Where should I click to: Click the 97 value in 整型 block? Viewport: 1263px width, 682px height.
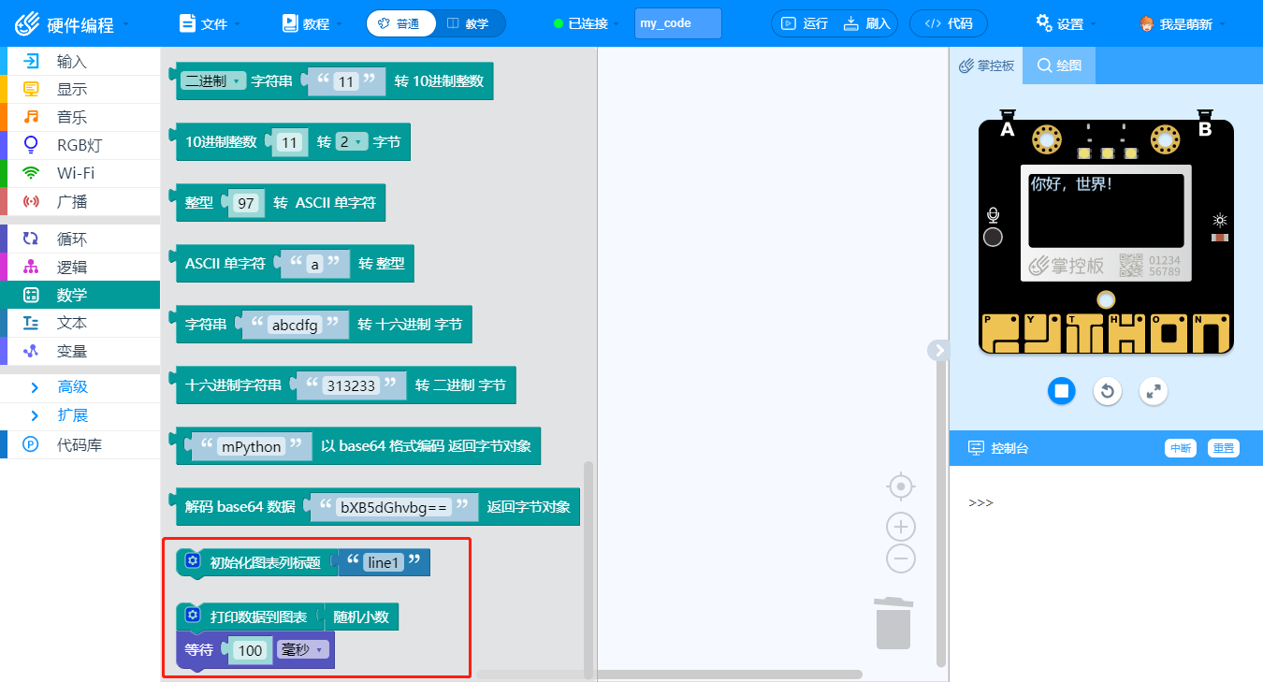[246, 203]
